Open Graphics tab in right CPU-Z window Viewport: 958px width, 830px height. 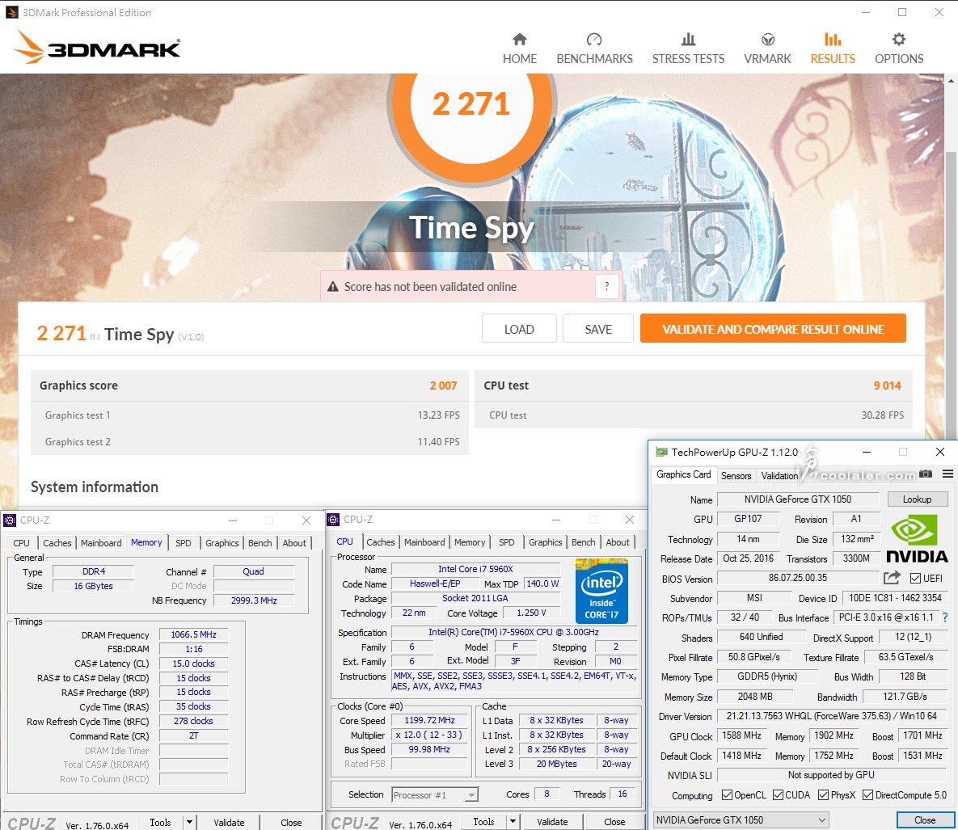pyautogui.click(x=545, y=542)
